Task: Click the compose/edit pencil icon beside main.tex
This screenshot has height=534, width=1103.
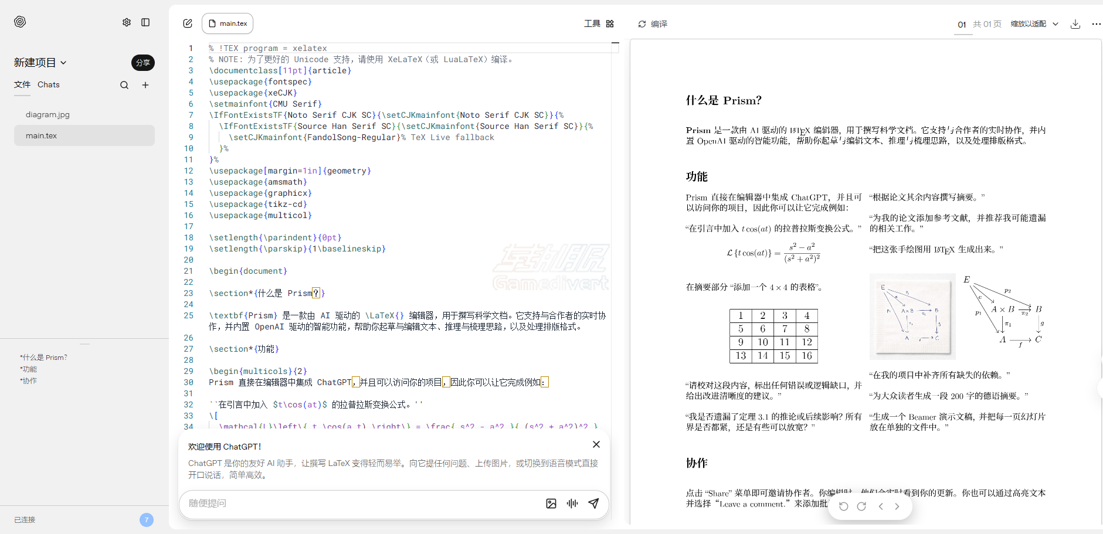Action: coord(188,23)
